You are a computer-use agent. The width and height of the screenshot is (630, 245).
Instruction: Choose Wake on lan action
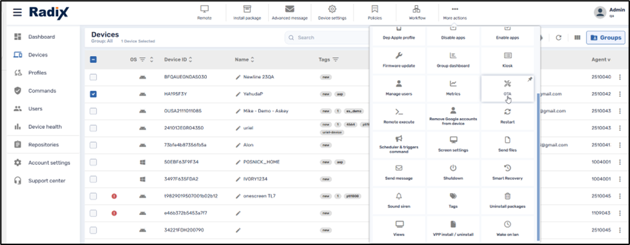(x=507, y=228)
